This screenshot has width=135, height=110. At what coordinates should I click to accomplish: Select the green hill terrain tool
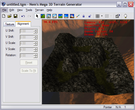[x=43, y=16]
